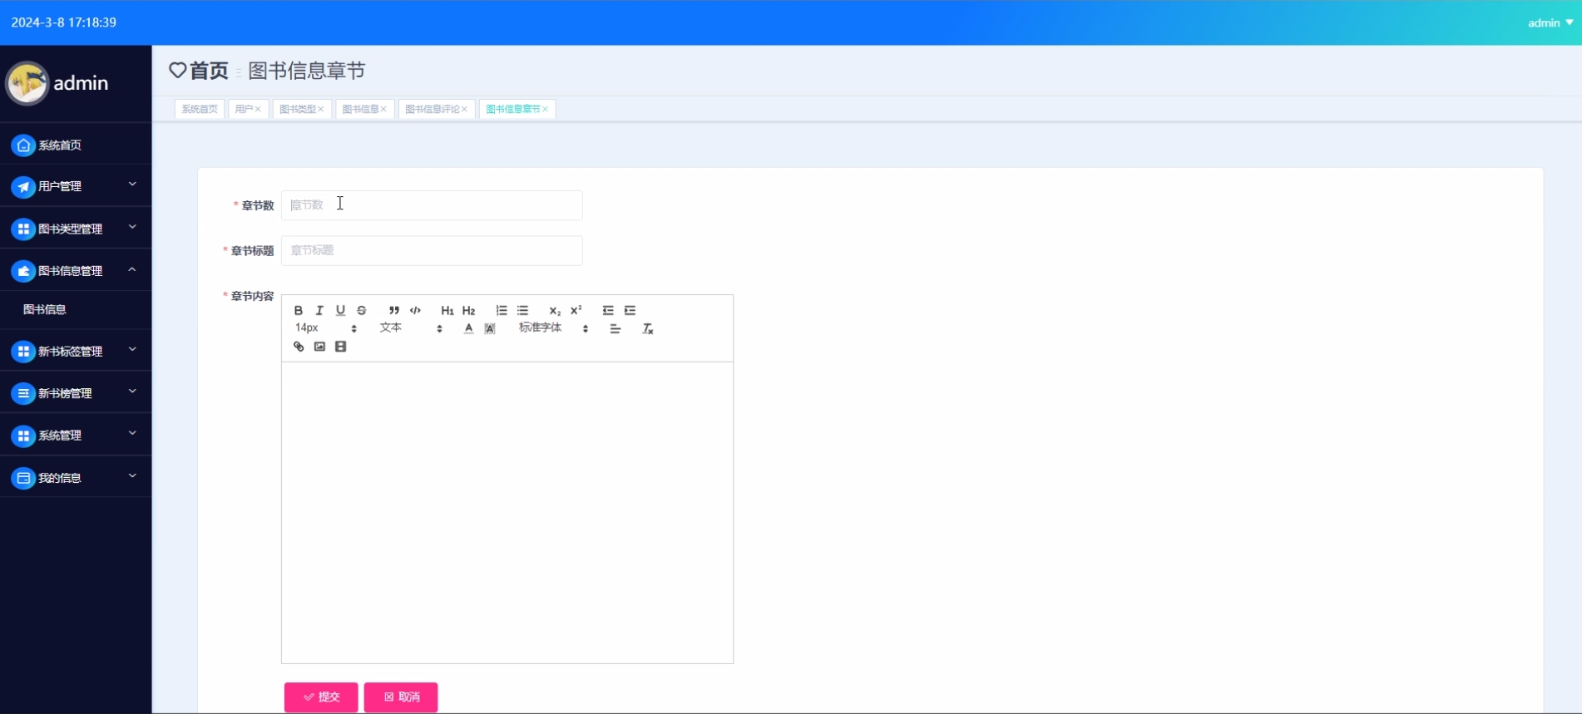Screen dimensions: 1582x714
Task: Click the 用户管理 paper-plane icon
Action: 23,187
